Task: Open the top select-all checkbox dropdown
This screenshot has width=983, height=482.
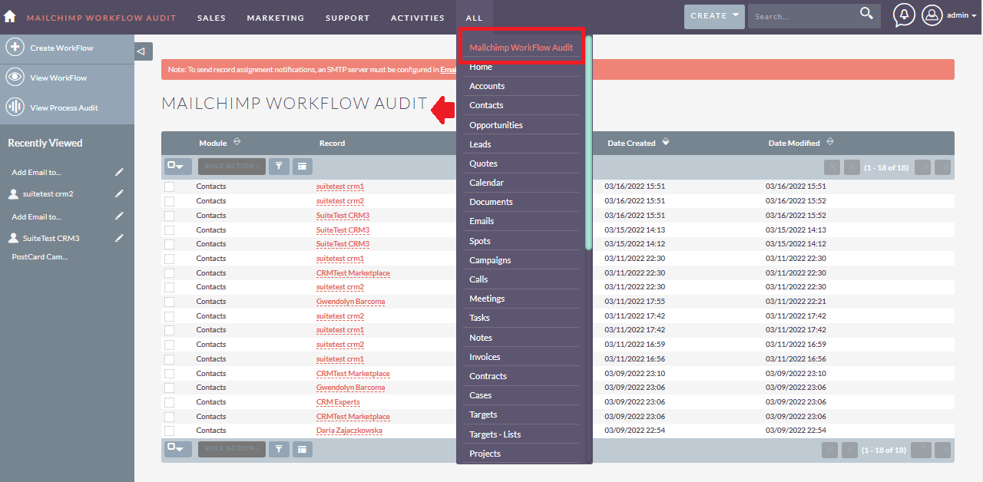Action: coord(178,166)
